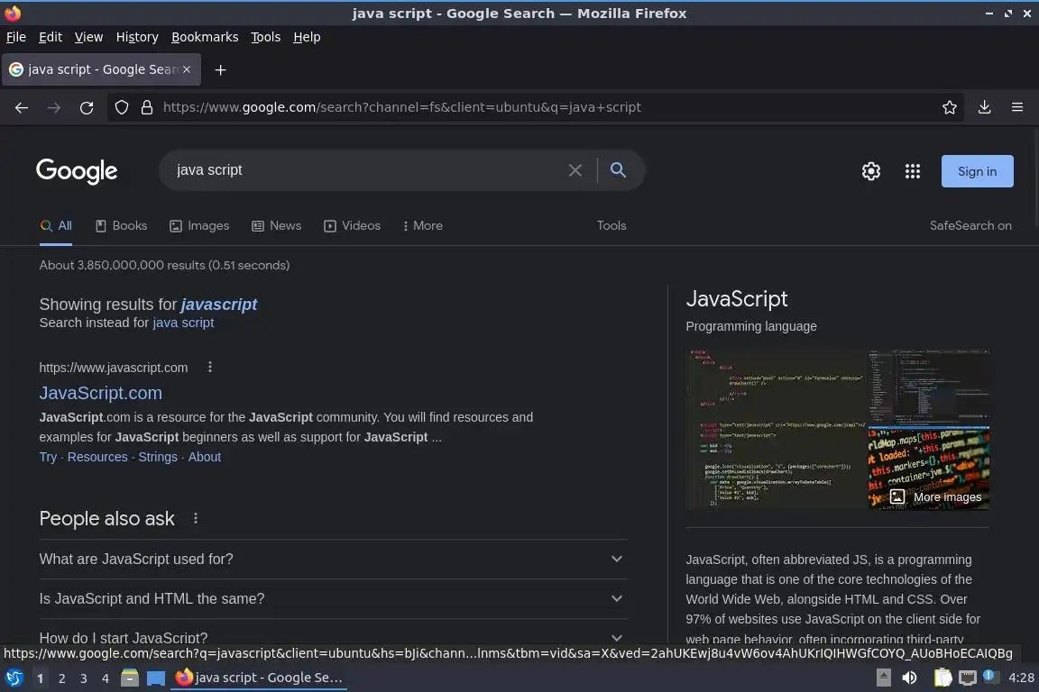Viewport: 1039px width, 692px height.
Task: Click the Resources sitelink
Action: coord(97,457)
